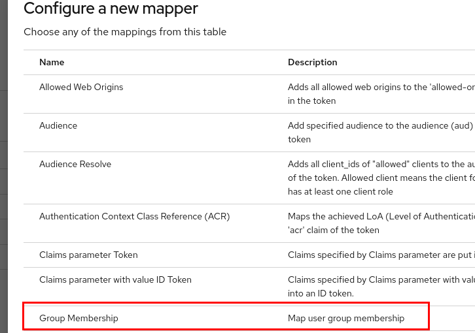This screenshot has width=475, height=333.
Task: Pick the Audience Resolve mapping
Action: pyautogui.click(x=75, y=164)
